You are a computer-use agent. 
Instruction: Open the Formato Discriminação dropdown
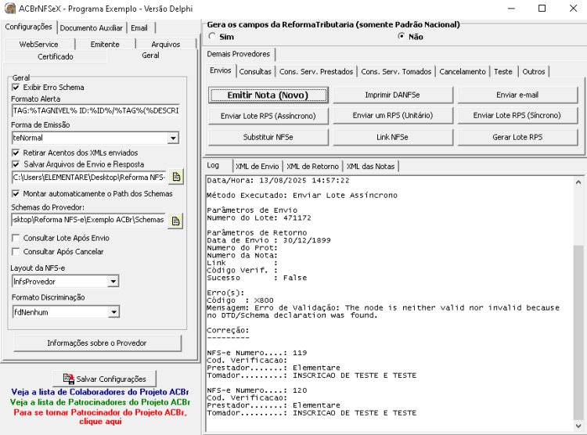tap(113, 312)
